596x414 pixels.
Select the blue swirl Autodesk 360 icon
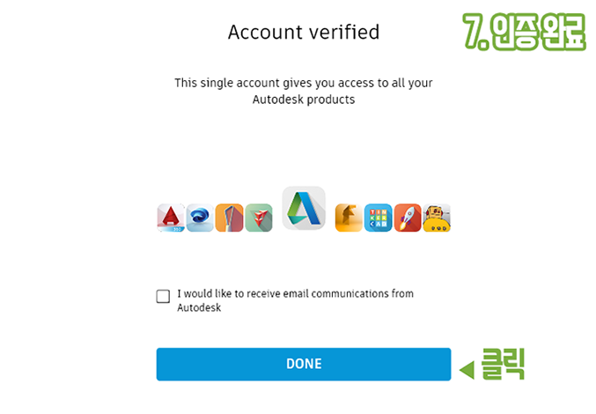(200, 218)
